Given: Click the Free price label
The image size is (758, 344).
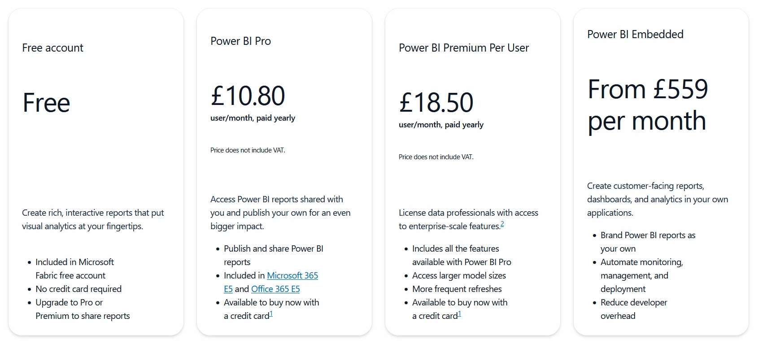Looking at the screenshot, I should (46, 102).
